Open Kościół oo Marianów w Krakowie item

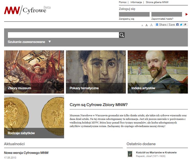(x=156, y=153)
